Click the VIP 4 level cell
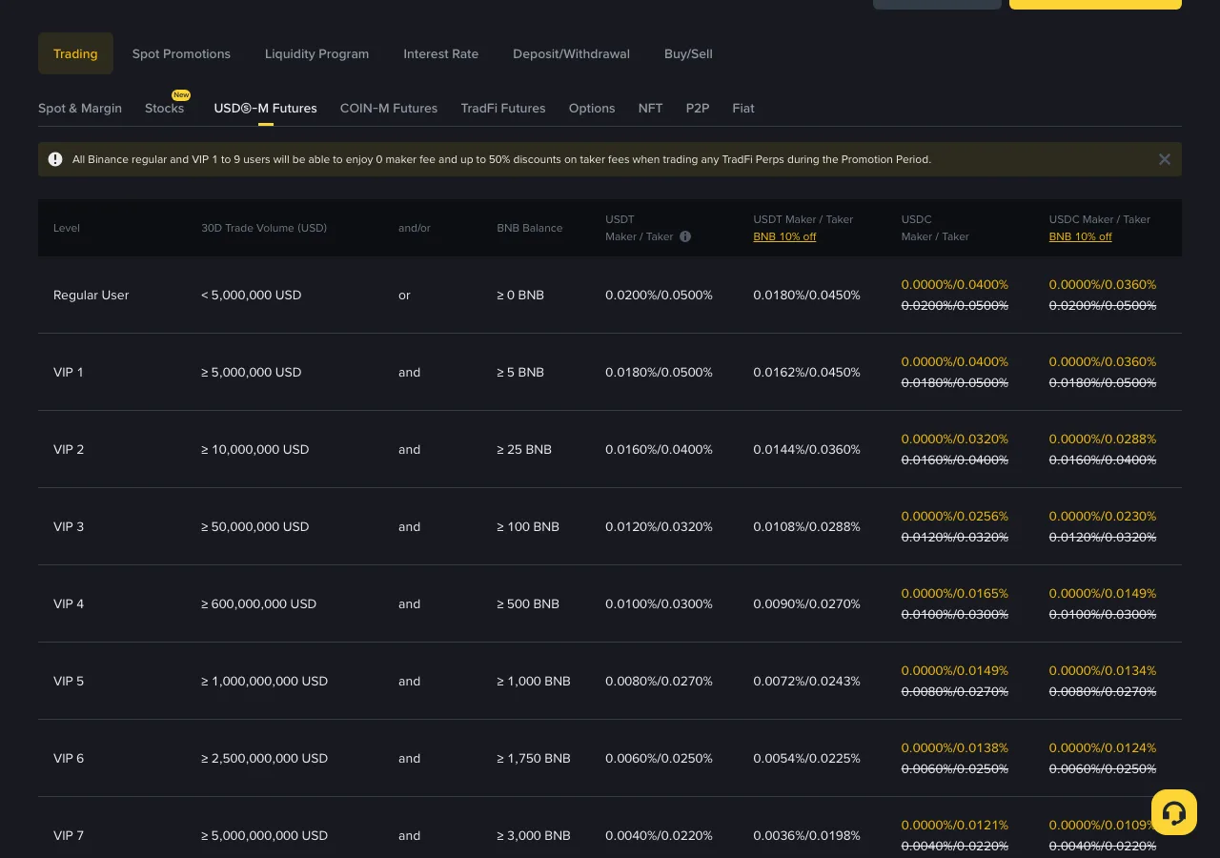Image resolution: width=1220 pixels, height=858 pixels. [x=69, y=603]
